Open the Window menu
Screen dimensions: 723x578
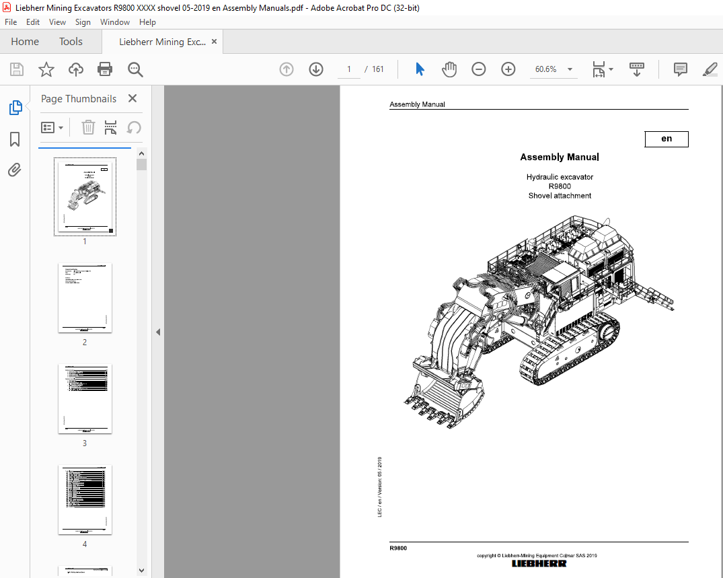tap(115, 22)
